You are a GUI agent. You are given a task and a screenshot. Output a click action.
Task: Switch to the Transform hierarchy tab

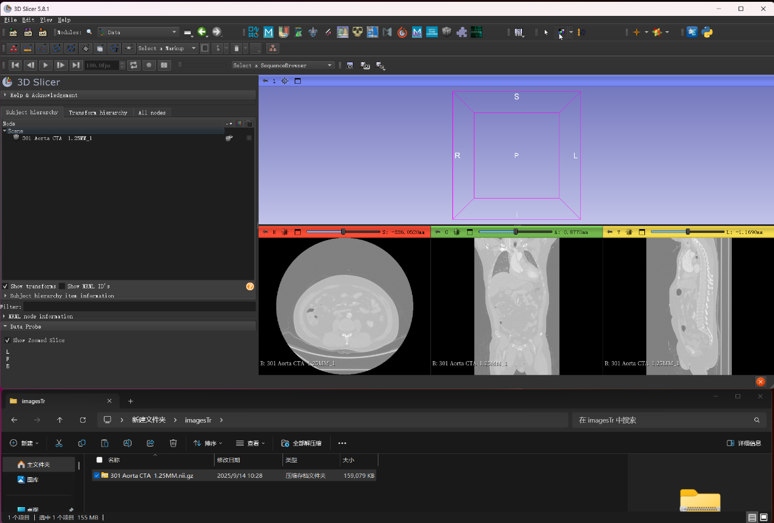(98, 112)
